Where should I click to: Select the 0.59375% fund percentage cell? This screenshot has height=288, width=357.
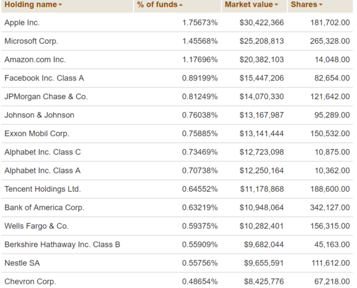coord(200,226)
